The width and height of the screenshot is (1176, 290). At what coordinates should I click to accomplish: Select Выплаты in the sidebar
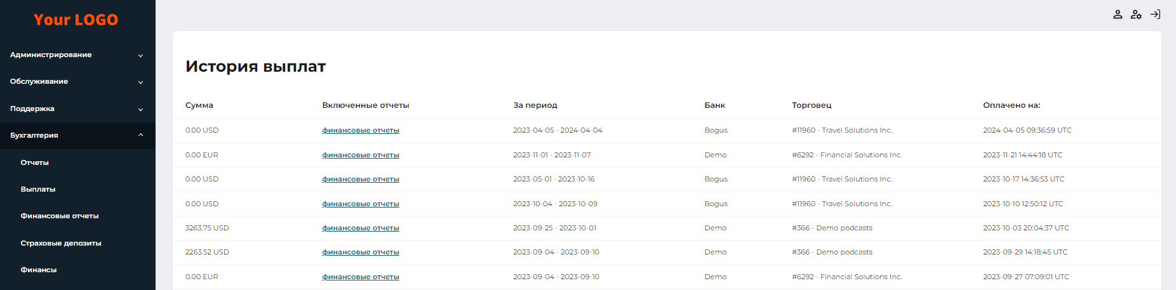[x=38, y=189]
